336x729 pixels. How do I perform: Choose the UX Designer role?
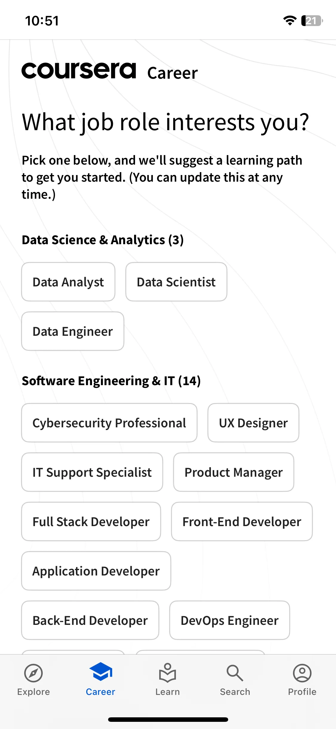253,423
